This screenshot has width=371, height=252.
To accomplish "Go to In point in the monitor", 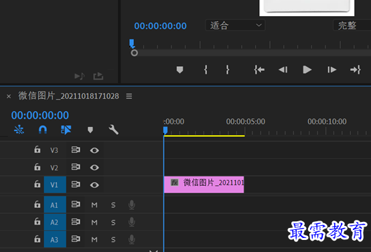I will tap(259, 70).
